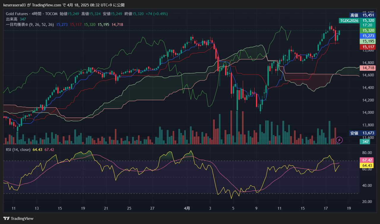The image size is (380, 224).
Task: Click the red 15,117 price axis tag
Action: click(368, 47)
